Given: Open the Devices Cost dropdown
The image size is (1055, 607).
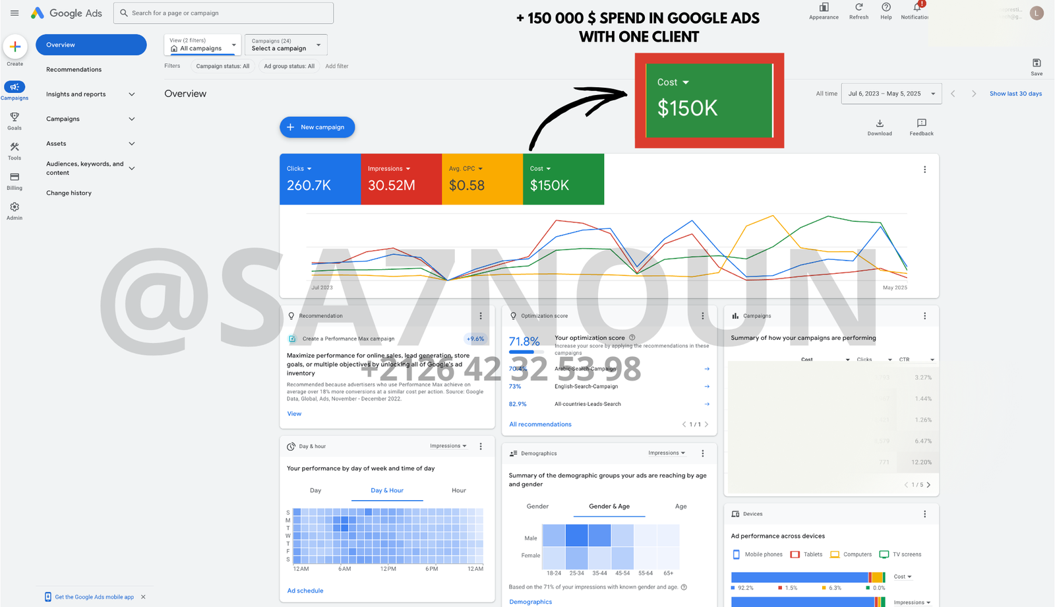Looking at the screenshot, I should 903,577.
